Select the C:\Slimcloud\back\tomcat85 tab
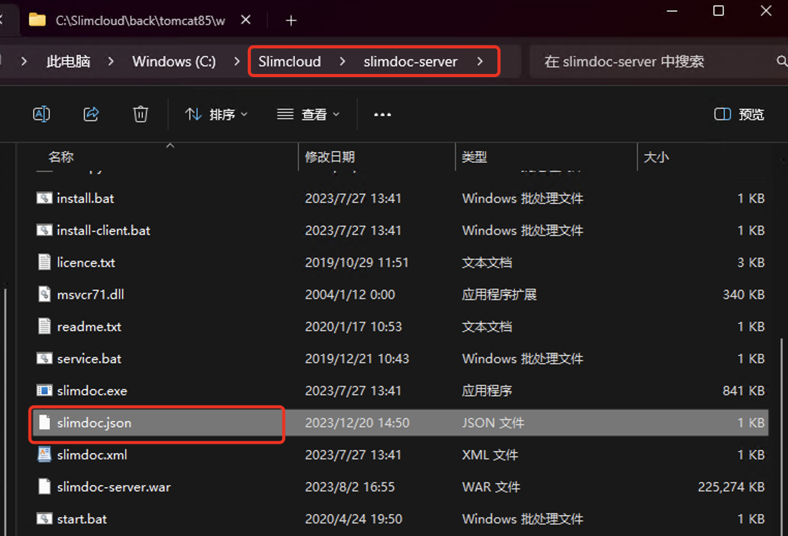 (140, 21)
